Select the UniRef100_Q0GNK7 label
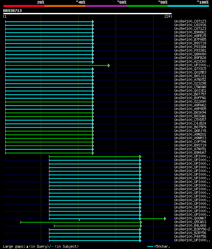 (x=190, y=218)
